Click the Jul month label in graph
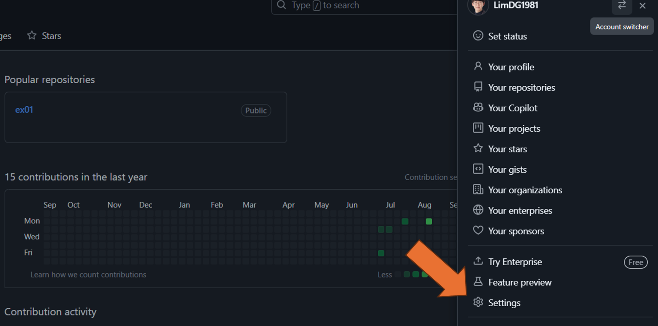 (390, 205)
